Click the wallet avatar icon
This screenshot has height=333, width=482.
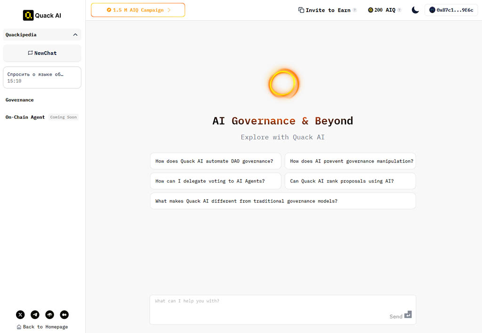click(432, 10)
